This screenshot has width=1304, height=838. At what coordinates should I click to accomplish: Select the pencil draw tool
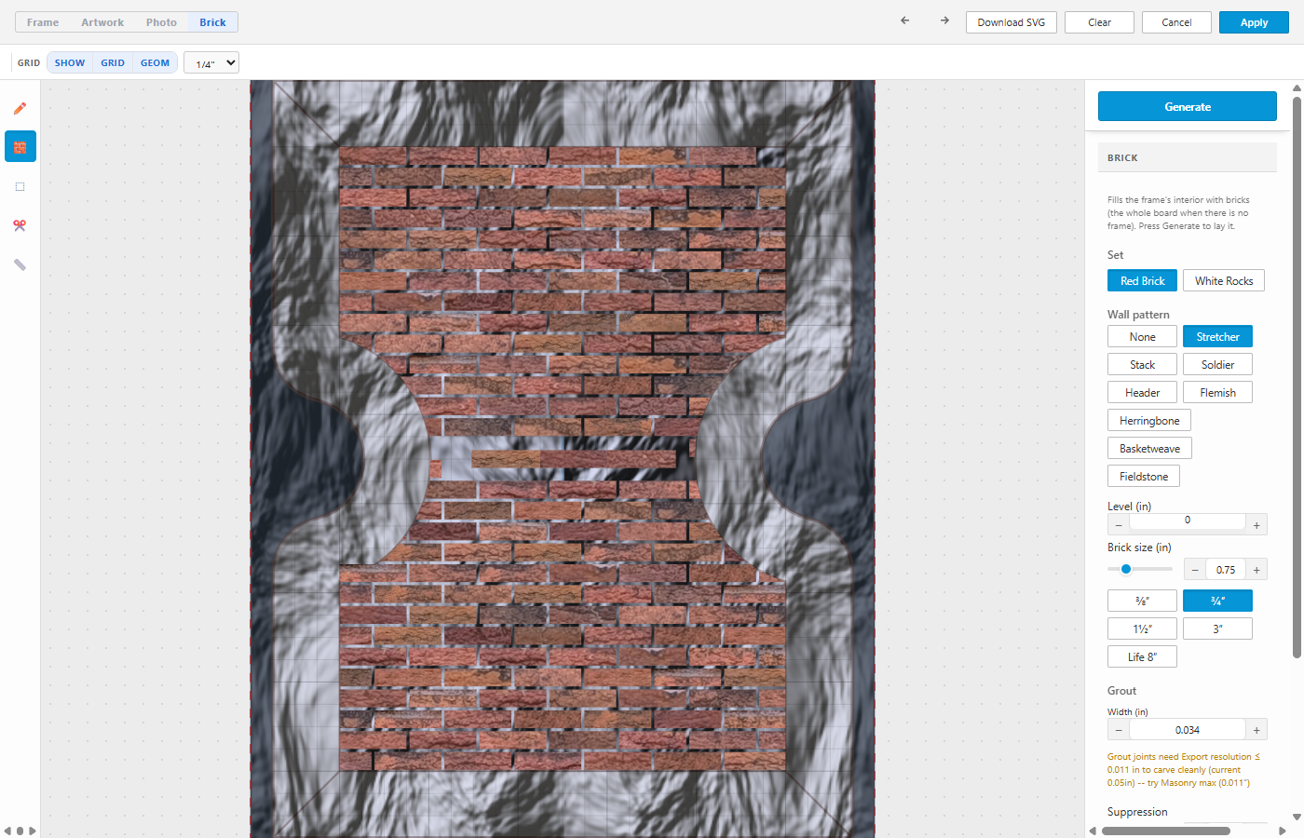click(20, 108)
